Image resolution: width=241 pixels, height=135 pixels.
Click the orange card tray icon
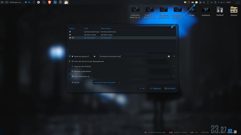[x=192, y=2]
